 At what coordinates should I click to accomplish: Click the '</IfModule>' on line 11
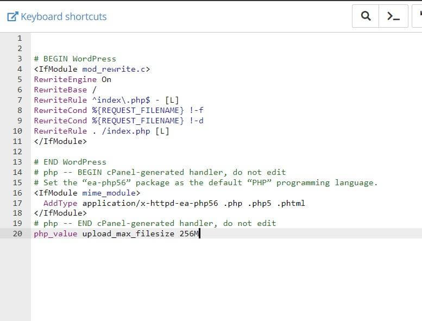60,141
